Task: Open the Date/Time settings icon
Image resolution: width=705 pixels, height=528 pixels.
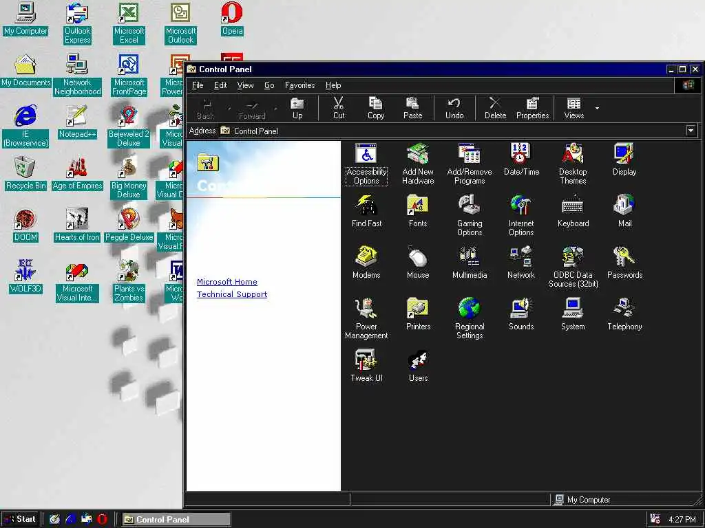Action: 521,159
